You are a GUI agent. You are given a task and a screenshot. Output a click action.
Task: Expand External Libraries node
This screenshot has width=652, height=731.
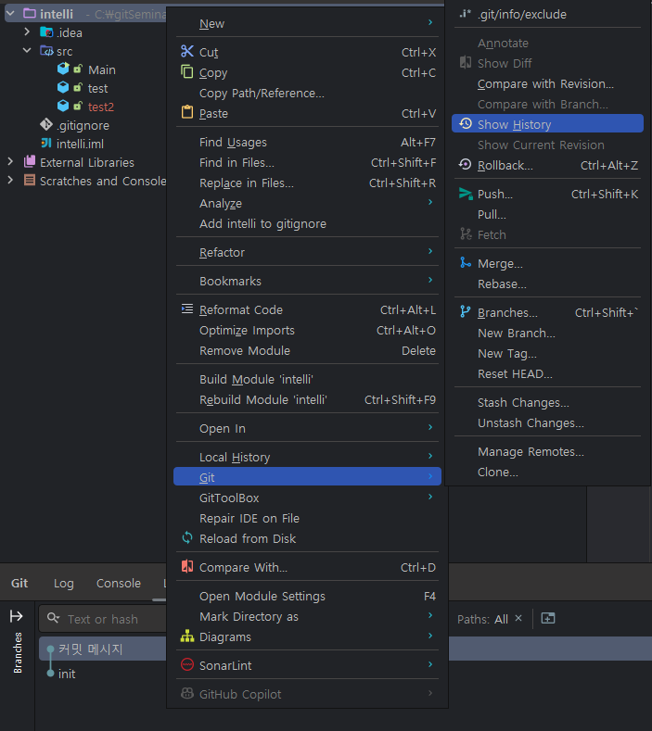pyautogui.click(x=10, y=161)
